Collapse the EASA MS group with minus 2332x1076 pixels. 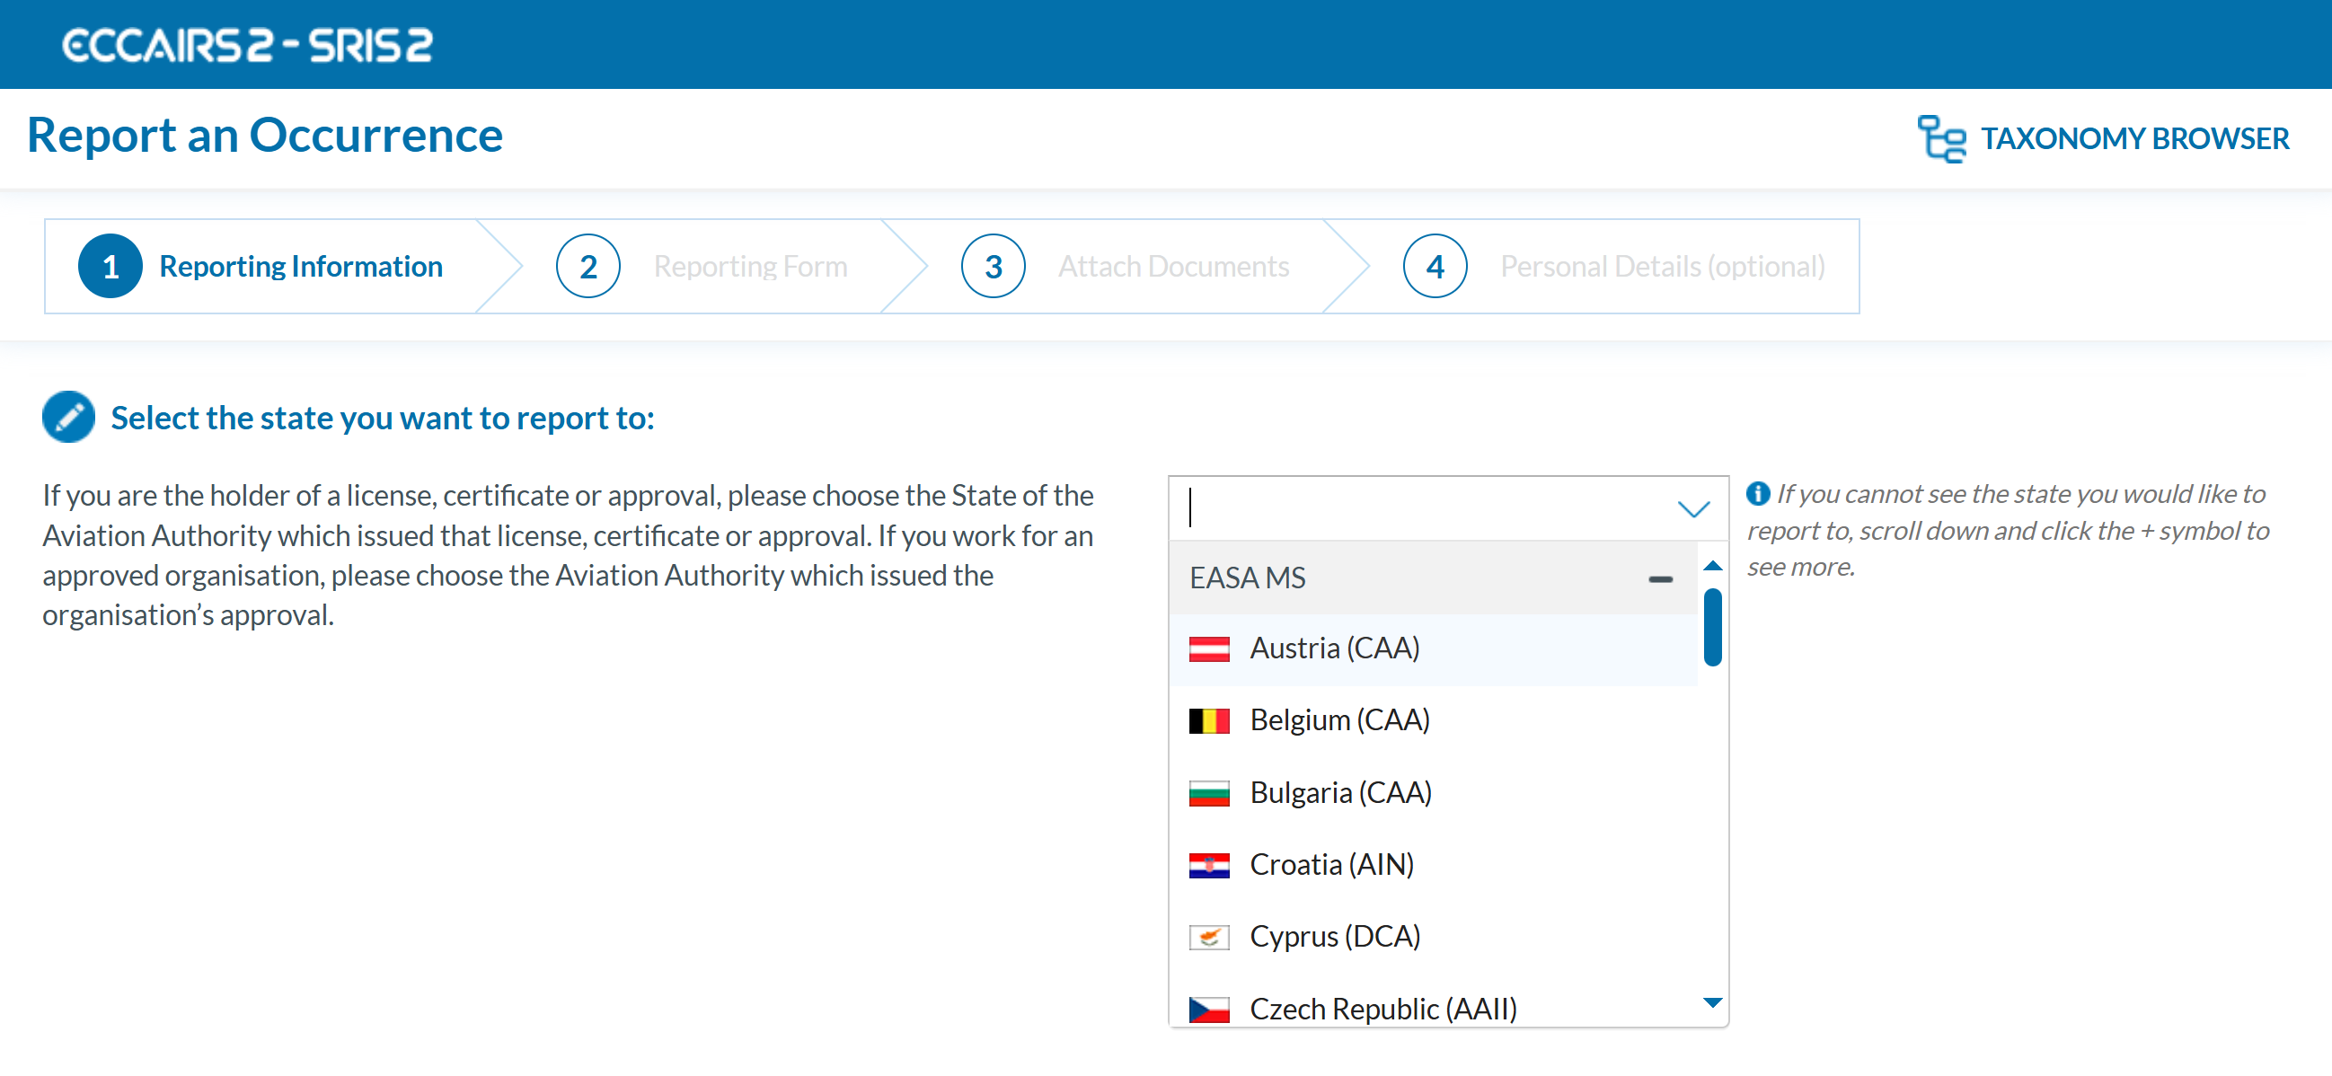click(x=1659, y=578)
